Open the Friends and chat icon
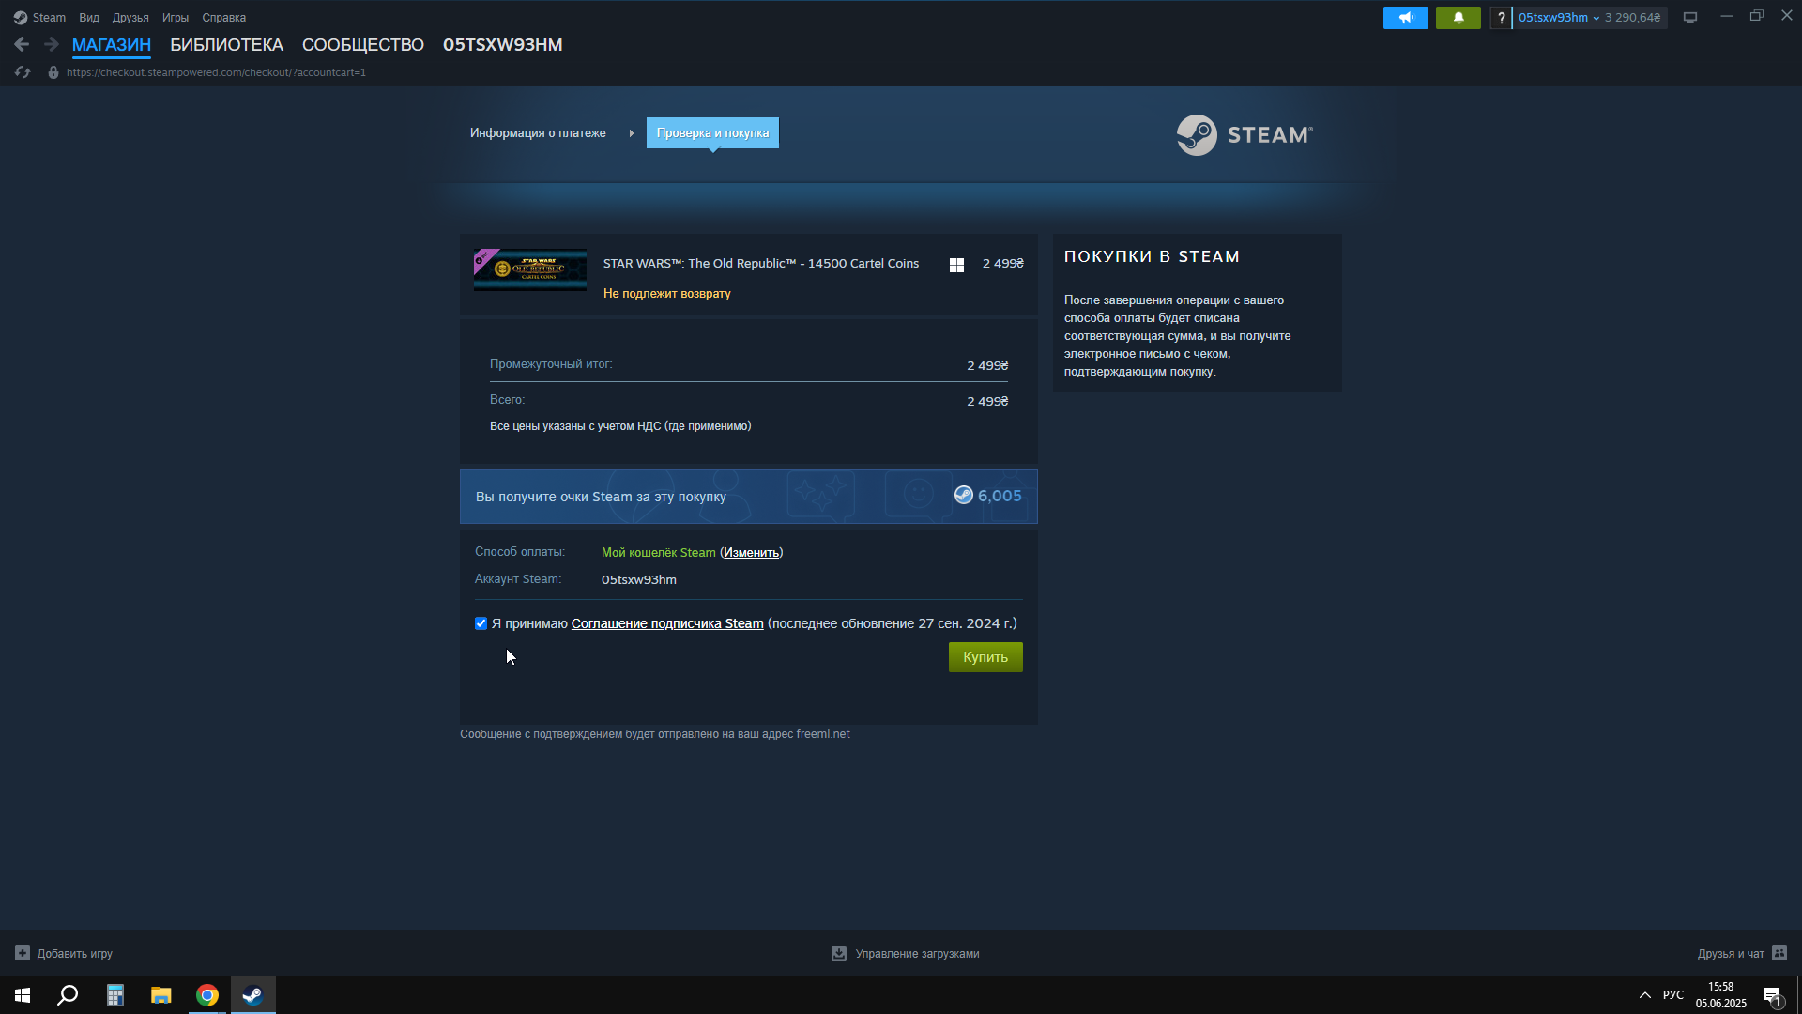 click(1779, 953)
